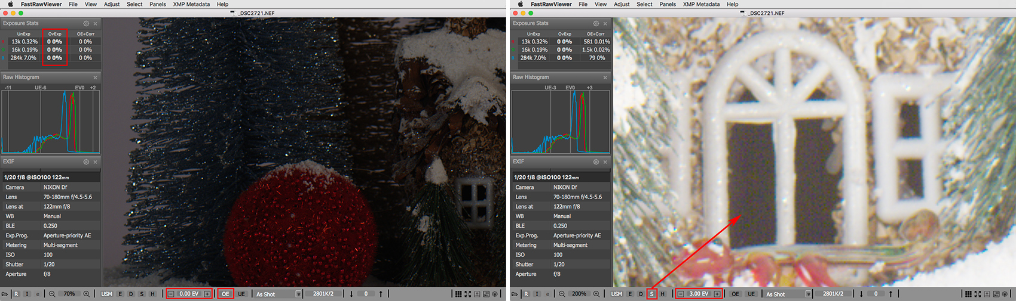Click zoom in magnifier in right window
The width and height of the screenshot is (1016, 301).
(x=596, y=294)
